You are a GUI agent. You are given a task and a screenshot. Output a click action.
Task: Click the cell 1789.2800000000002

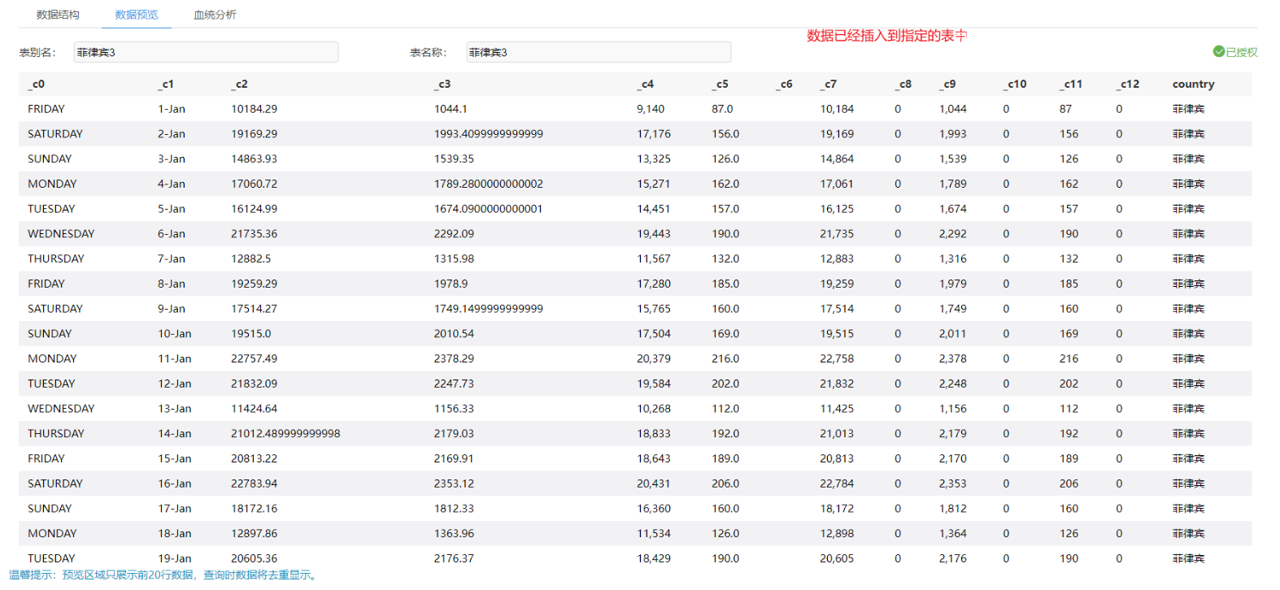coord(489,184)
